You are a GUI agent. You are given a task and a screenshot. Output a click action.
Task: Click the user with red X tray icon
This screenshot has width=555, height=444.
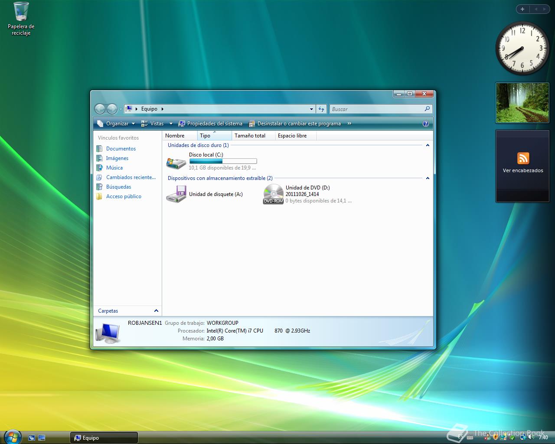pos(487,437)
